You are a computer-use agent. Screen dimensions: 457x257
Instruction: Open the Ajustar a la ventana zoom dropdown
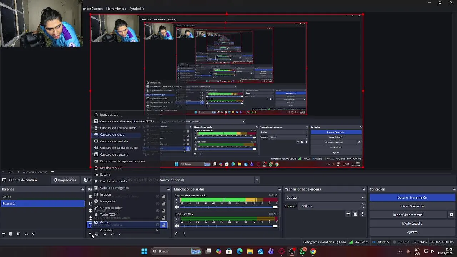[x=52, y=172]
